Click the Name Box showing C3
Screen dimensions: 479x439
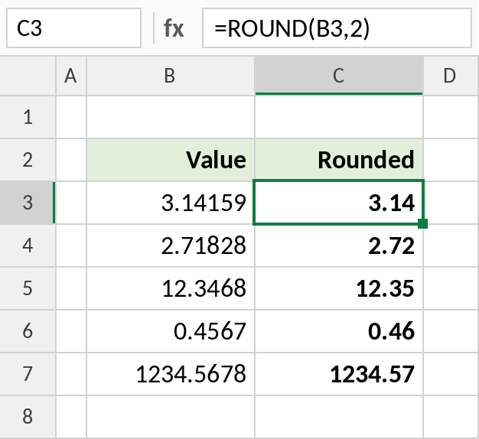[73, 28]
